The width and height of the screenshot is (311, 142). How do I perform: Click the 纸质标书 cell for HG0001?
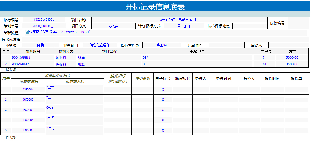[182, 89]
